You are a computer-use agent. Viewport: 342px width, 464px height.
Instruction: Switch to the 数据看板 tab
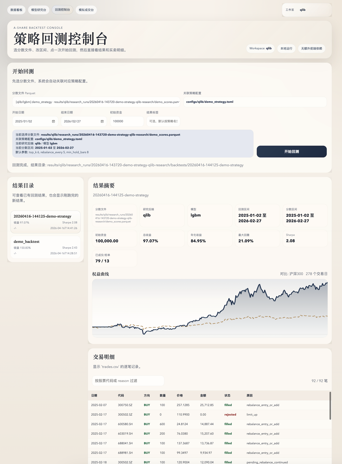16,10
